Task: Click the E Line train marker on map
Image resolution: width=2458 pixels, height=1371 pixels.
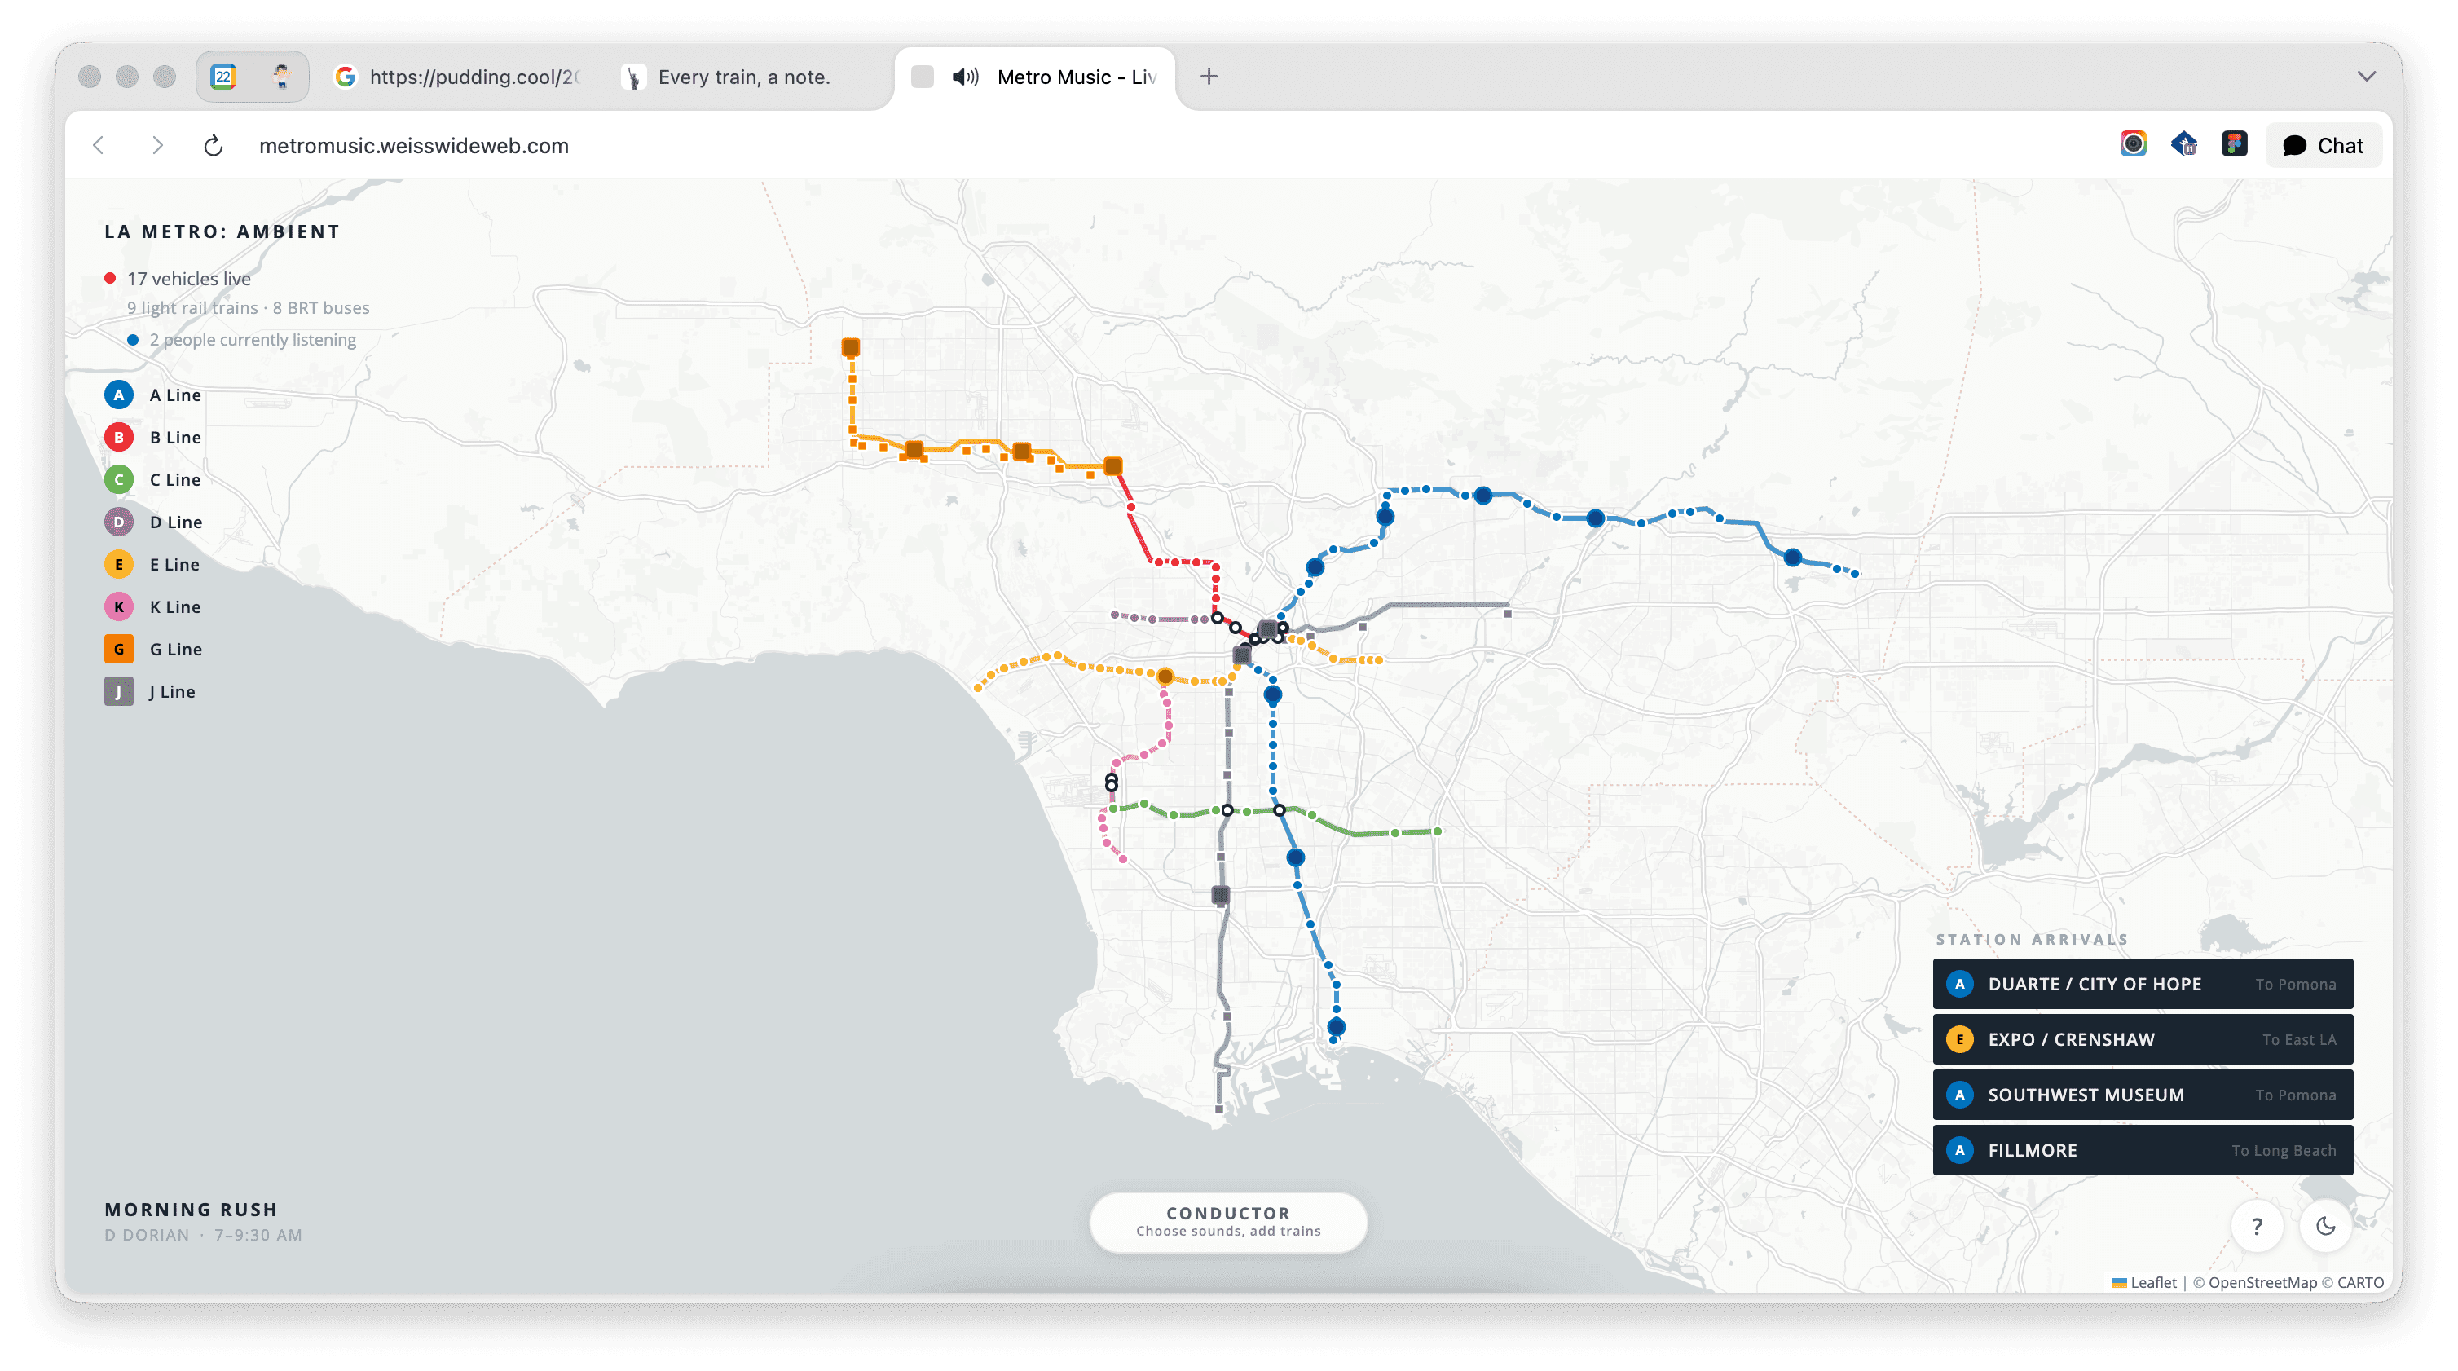Action: [x=1165, y=677]
